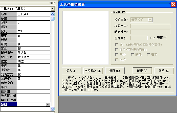This screenshot has height=113, width=177.
Task: Select the 可视 property row
Action: coord(25,44)
